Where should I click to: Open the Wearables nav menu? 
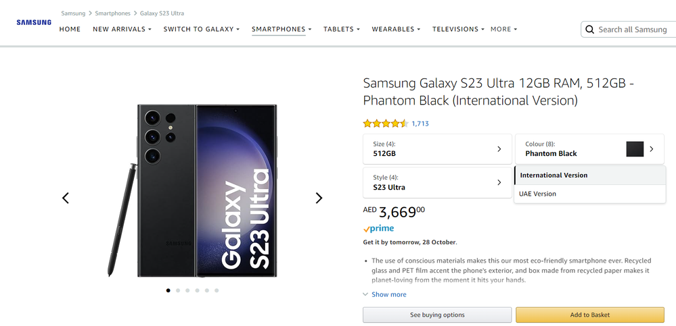coord(396,29)
